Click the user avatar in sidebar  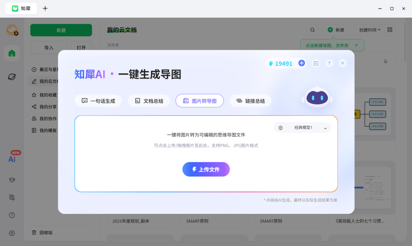tap(12, 30)
